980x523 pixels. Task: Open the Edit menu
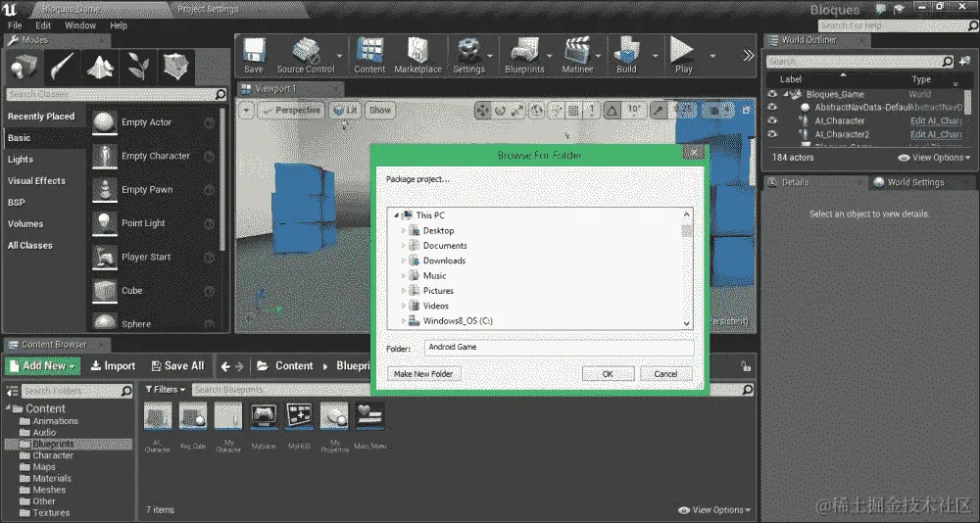click(x=43, y=25)
